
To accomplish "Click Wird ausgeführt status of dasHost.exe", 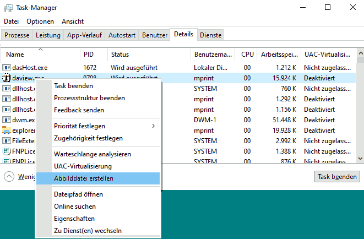I will tap(134, 68).
